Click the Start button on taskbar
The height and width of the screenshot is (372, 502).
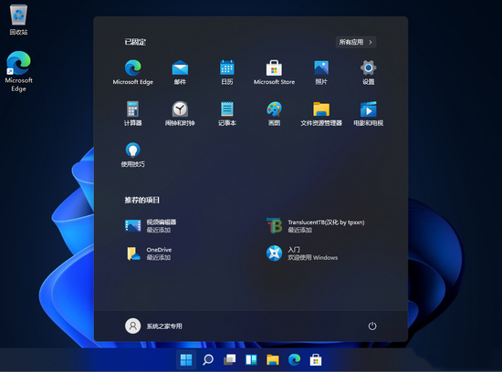(x=186, y=359)
